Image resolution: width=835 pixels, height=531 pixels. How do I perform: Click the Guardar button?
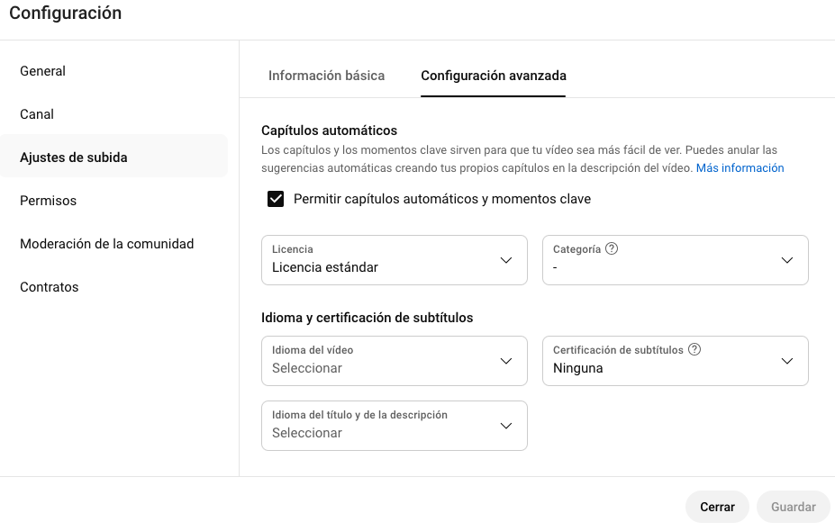click(x=793, y=506)
